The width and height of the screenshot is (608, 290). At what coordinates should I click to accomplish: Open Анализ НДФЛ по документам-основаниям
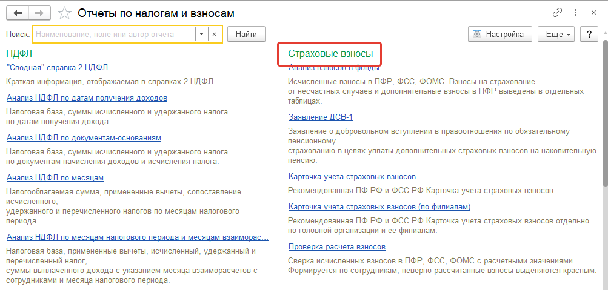(x=84, y=137)
